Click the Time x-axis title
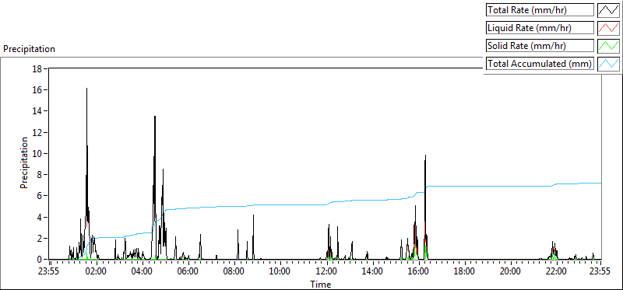The height and width of the screenshot is (290, 623). coord(320,284)
